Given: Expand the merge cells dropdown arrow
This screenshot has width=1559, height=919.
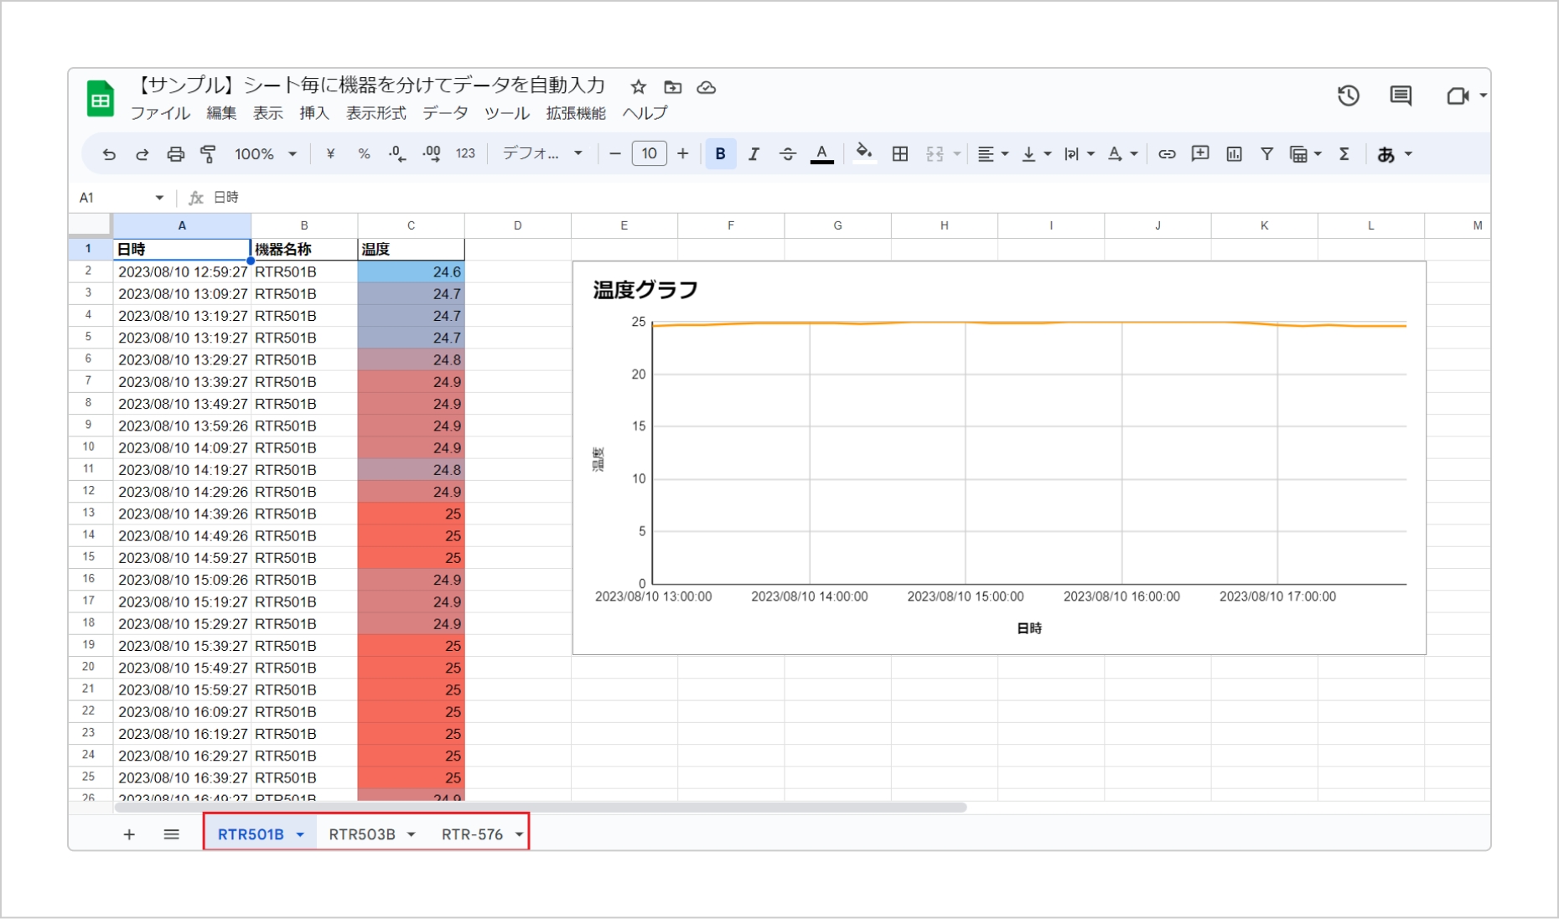Looking at the screenshot, I should pyautogui.click(x=956, y=154).
